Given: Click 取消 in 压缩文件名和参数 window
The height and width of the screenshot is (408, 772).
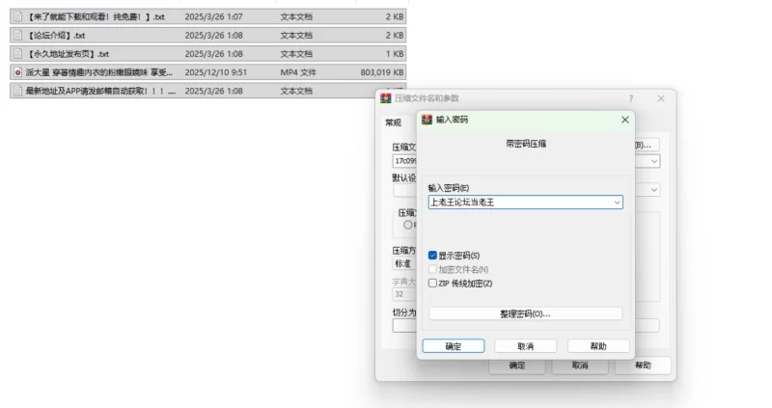Looking at the screenshot, I should coord(580,366).
